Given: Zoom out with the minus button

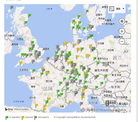Looking at the screenshot, I should pyautogui.click(x=122, y=41).
